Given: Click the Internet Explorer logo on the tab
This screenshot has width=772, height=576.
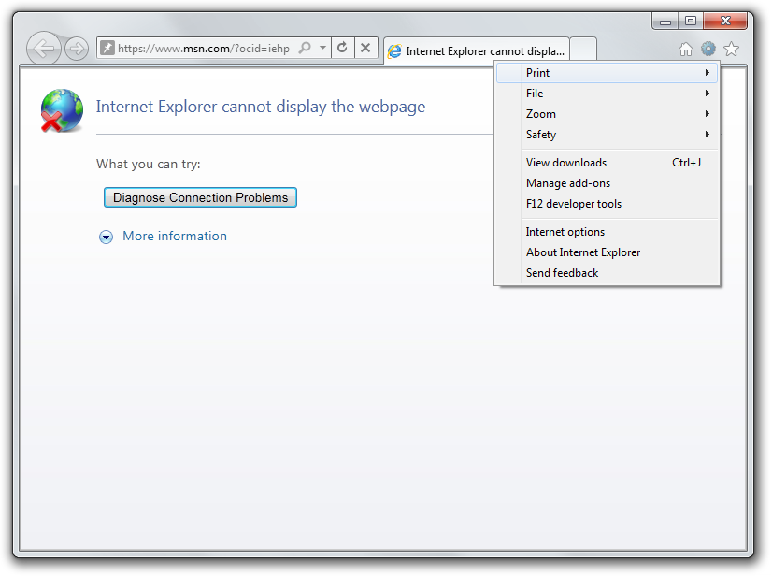Looking at the screenshot, I should coord(394,50).
